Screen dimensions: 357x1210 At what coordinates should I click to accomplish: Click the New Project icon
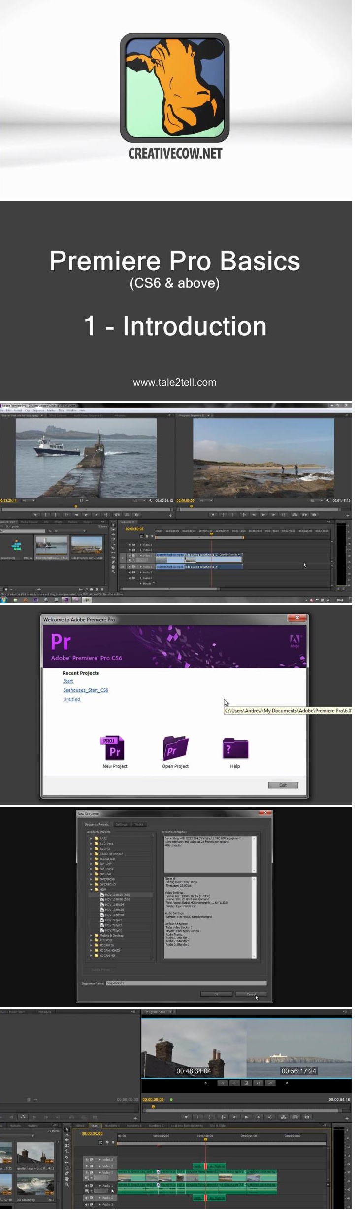point(114,749)
